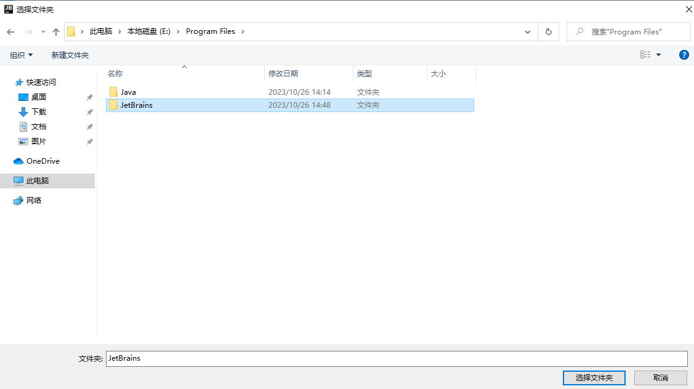
Task: Open the Java folder icon
Action: [113, 92]
